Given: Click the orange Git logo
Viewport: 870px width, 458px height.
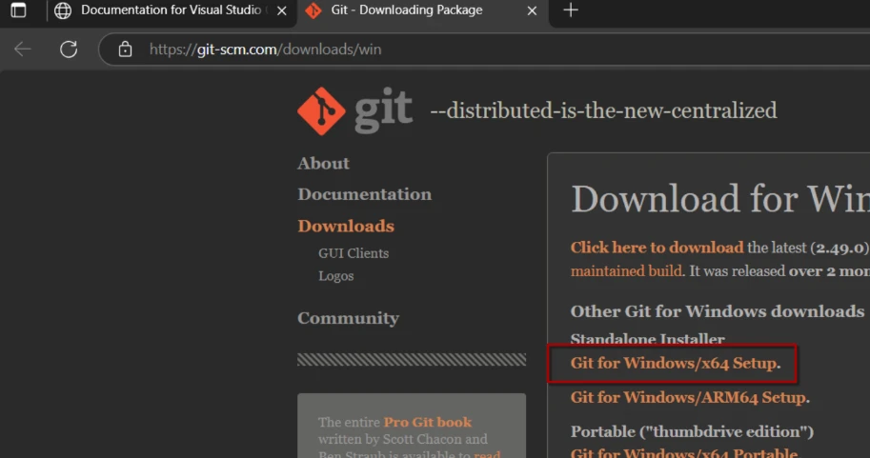Looking at the screenshot, I should [x=320, y=111].
